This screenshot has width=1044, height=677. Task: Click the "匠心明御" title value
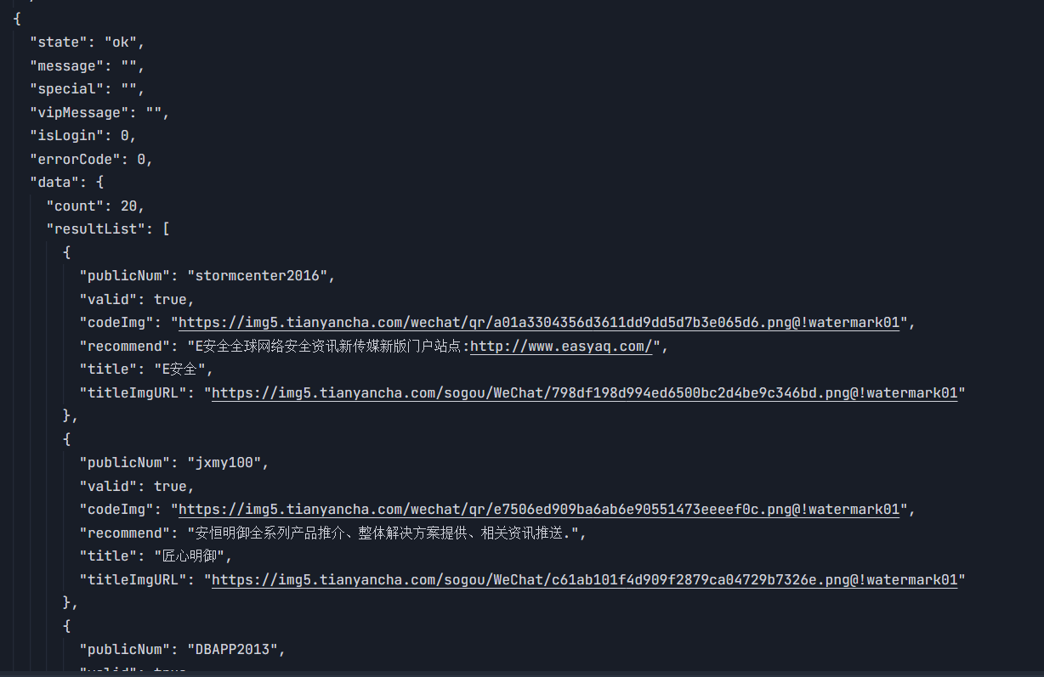click(x=191, y=556)
